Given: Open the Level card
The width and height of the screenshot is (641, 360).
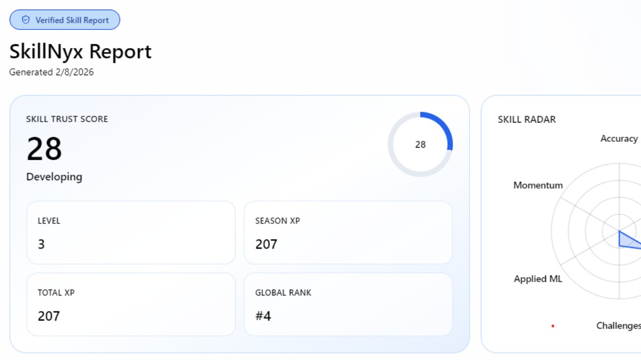Looking at the screenshot, I should (x=131, y=233).
